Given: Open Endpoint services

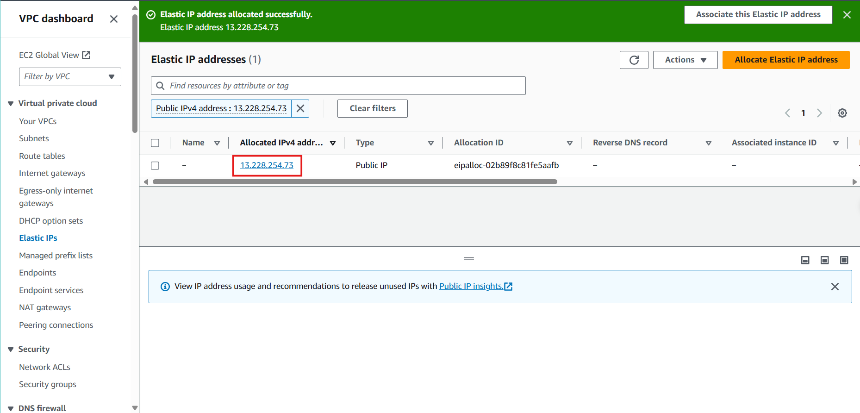Looking at the screenshot, I should coord(51,290).
